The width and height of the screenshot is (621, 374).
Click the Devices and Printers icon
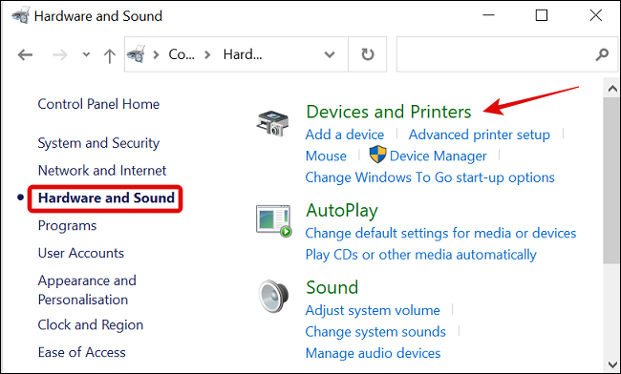(x=273, y=123)
